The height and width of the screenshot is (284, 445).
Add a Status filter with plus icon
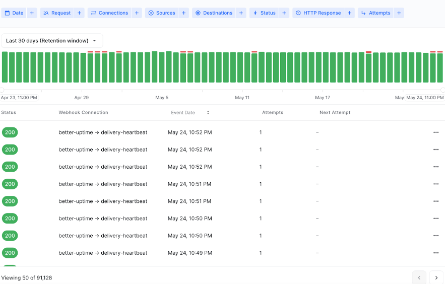coord(284,13)
